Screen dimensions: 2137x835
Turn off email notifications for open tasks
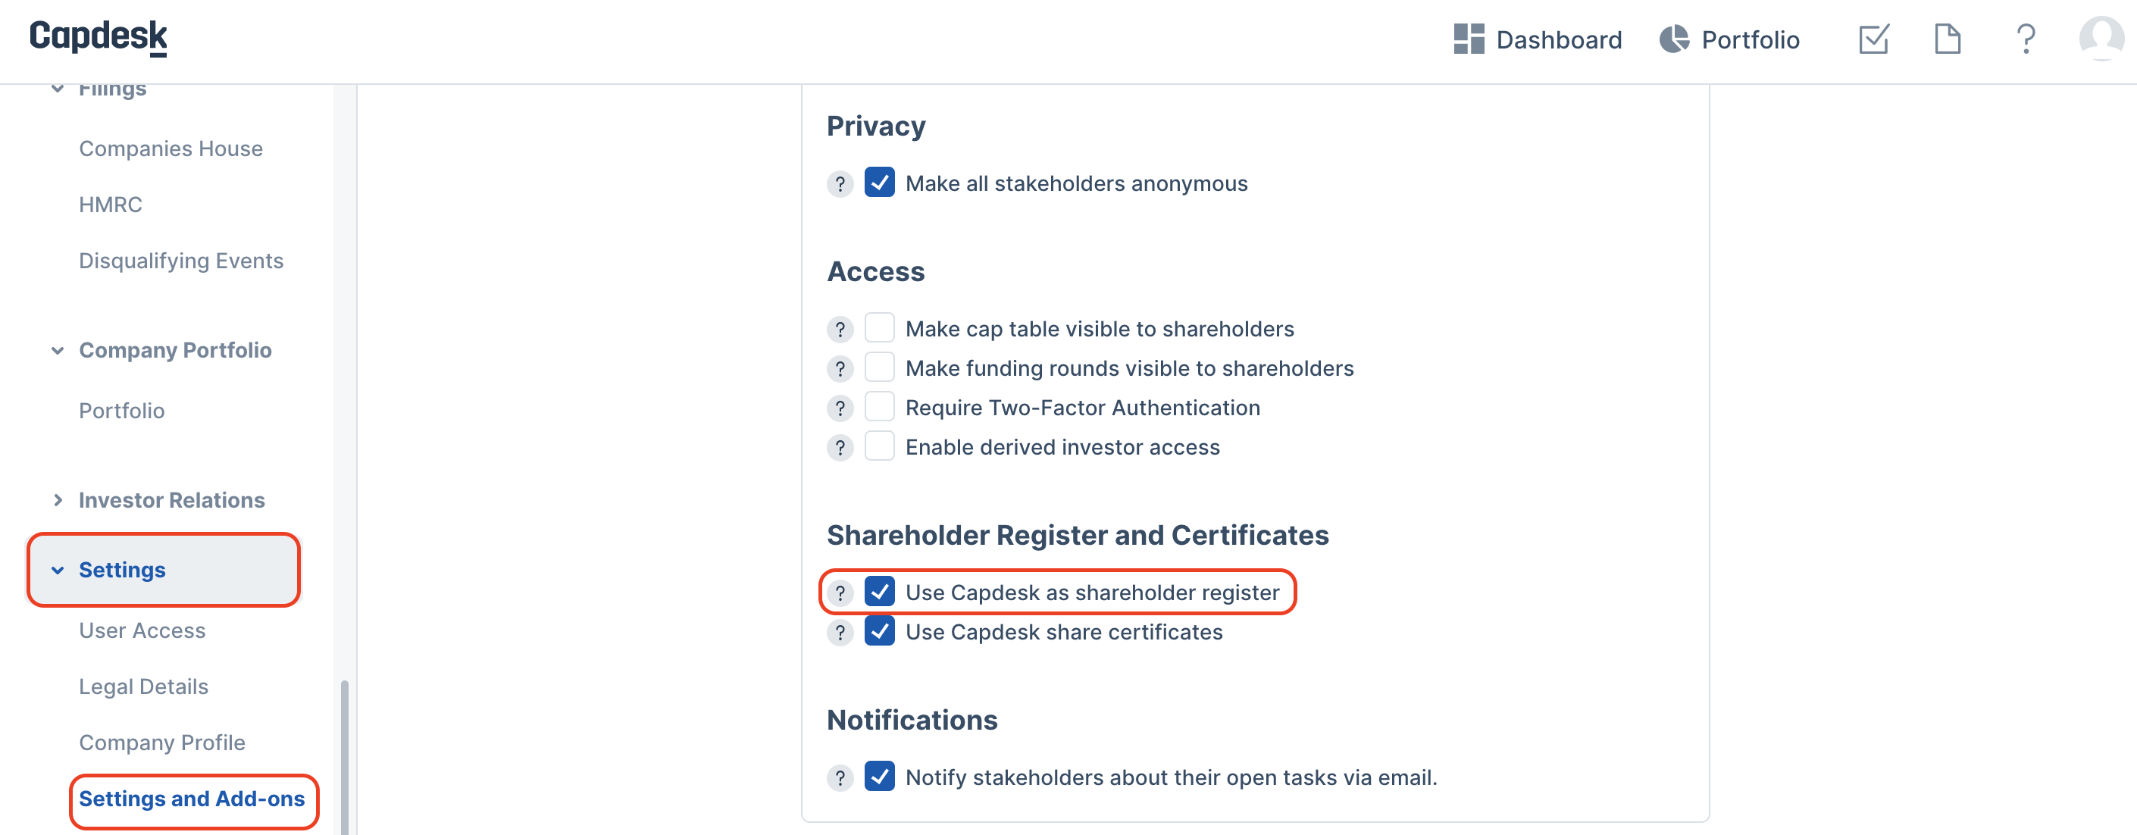coord(878,777)
